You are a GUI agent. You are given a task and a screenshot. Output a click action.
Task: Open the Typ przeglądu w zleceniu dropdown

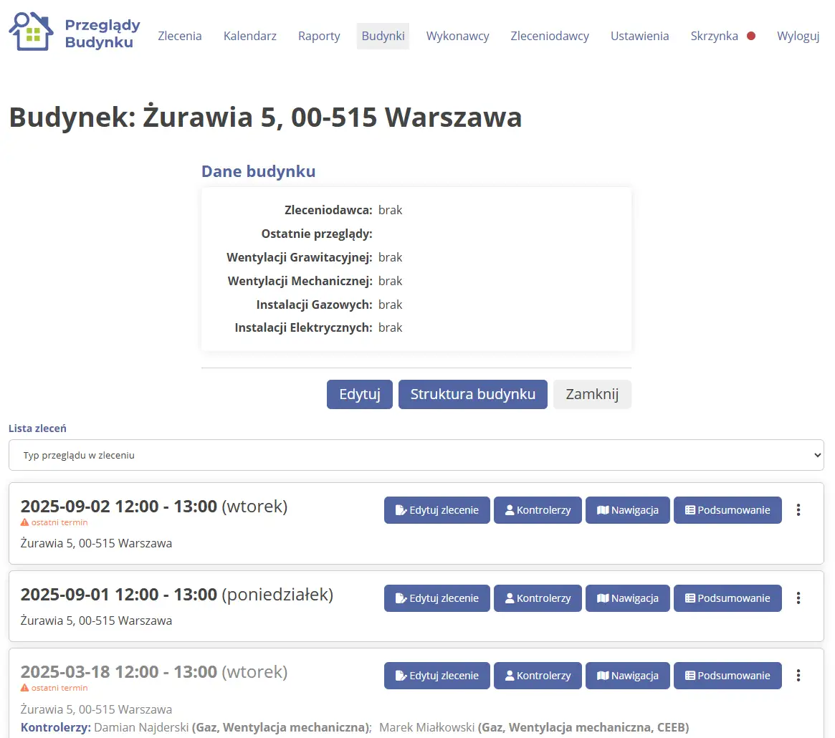416,455
